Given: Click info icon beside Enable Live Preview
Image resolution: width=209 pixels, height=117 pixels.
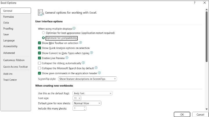Looking at the screenshot, I should (67, 58).
